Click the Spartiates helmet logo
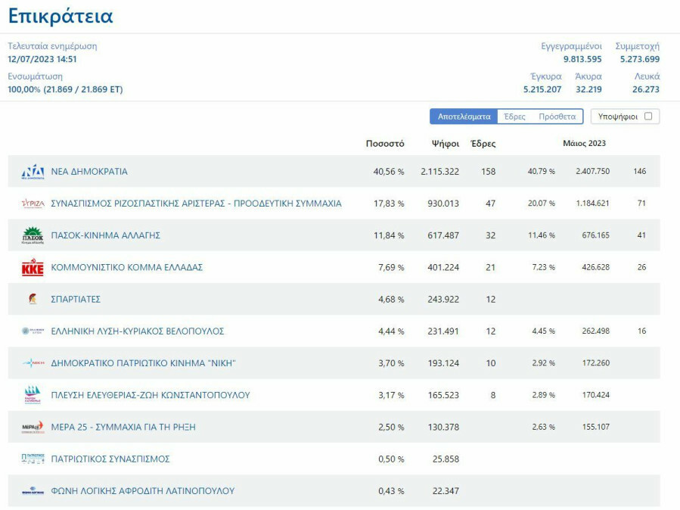680x510 pixels. 33,300
